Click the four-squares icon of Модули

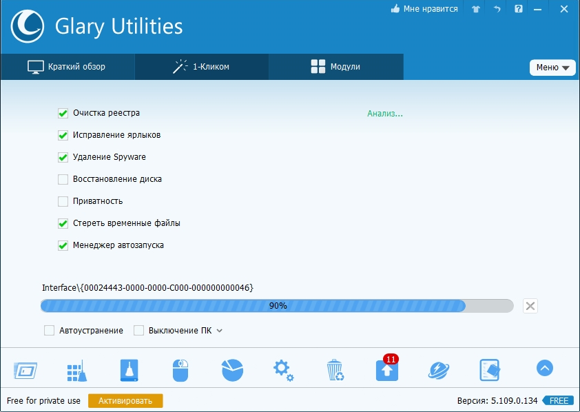click(x=318, y=67)
